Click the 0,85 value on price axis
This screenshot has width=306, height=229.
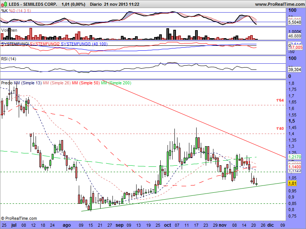pyautogui.click(x=292, y=203)
